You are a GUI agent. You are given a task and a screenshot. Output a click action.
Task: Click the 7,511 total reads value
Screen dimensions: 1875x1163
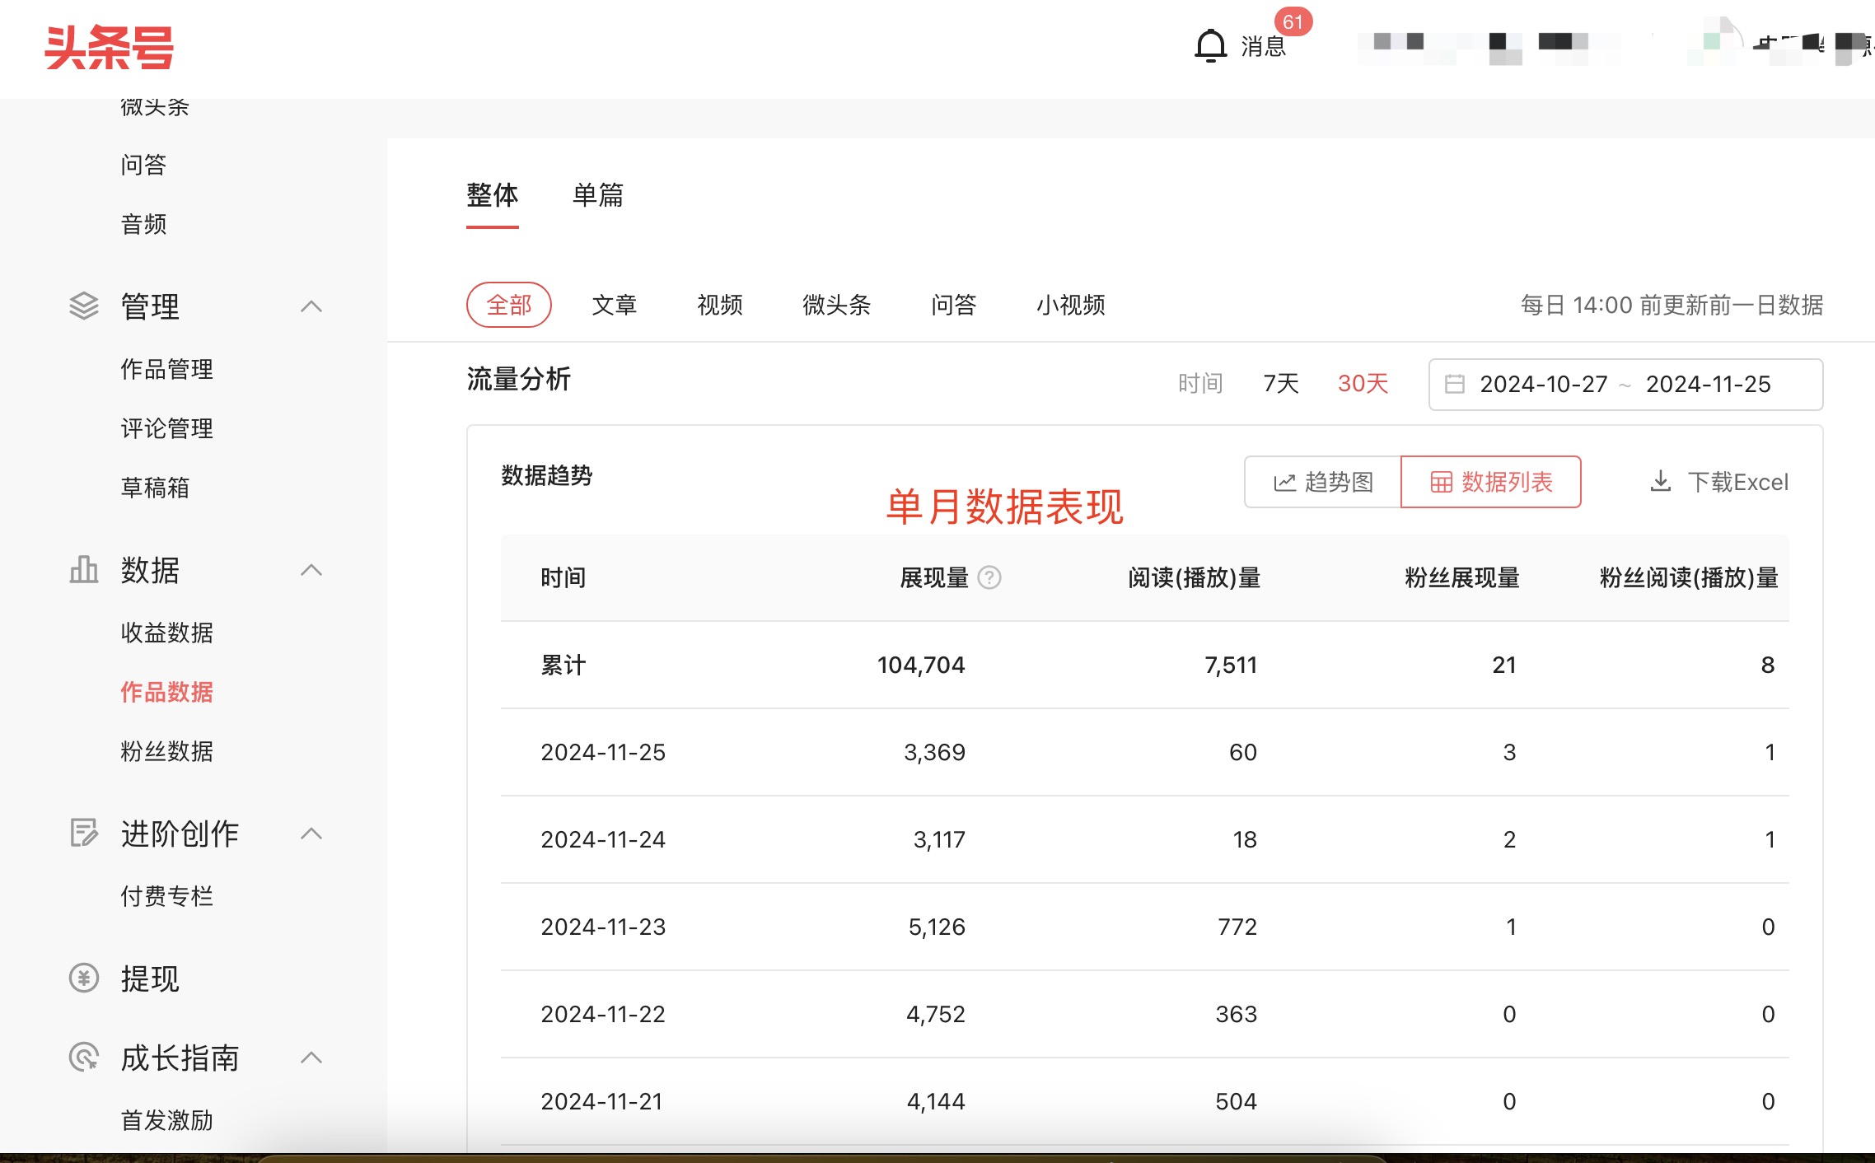coord(1231,665)
